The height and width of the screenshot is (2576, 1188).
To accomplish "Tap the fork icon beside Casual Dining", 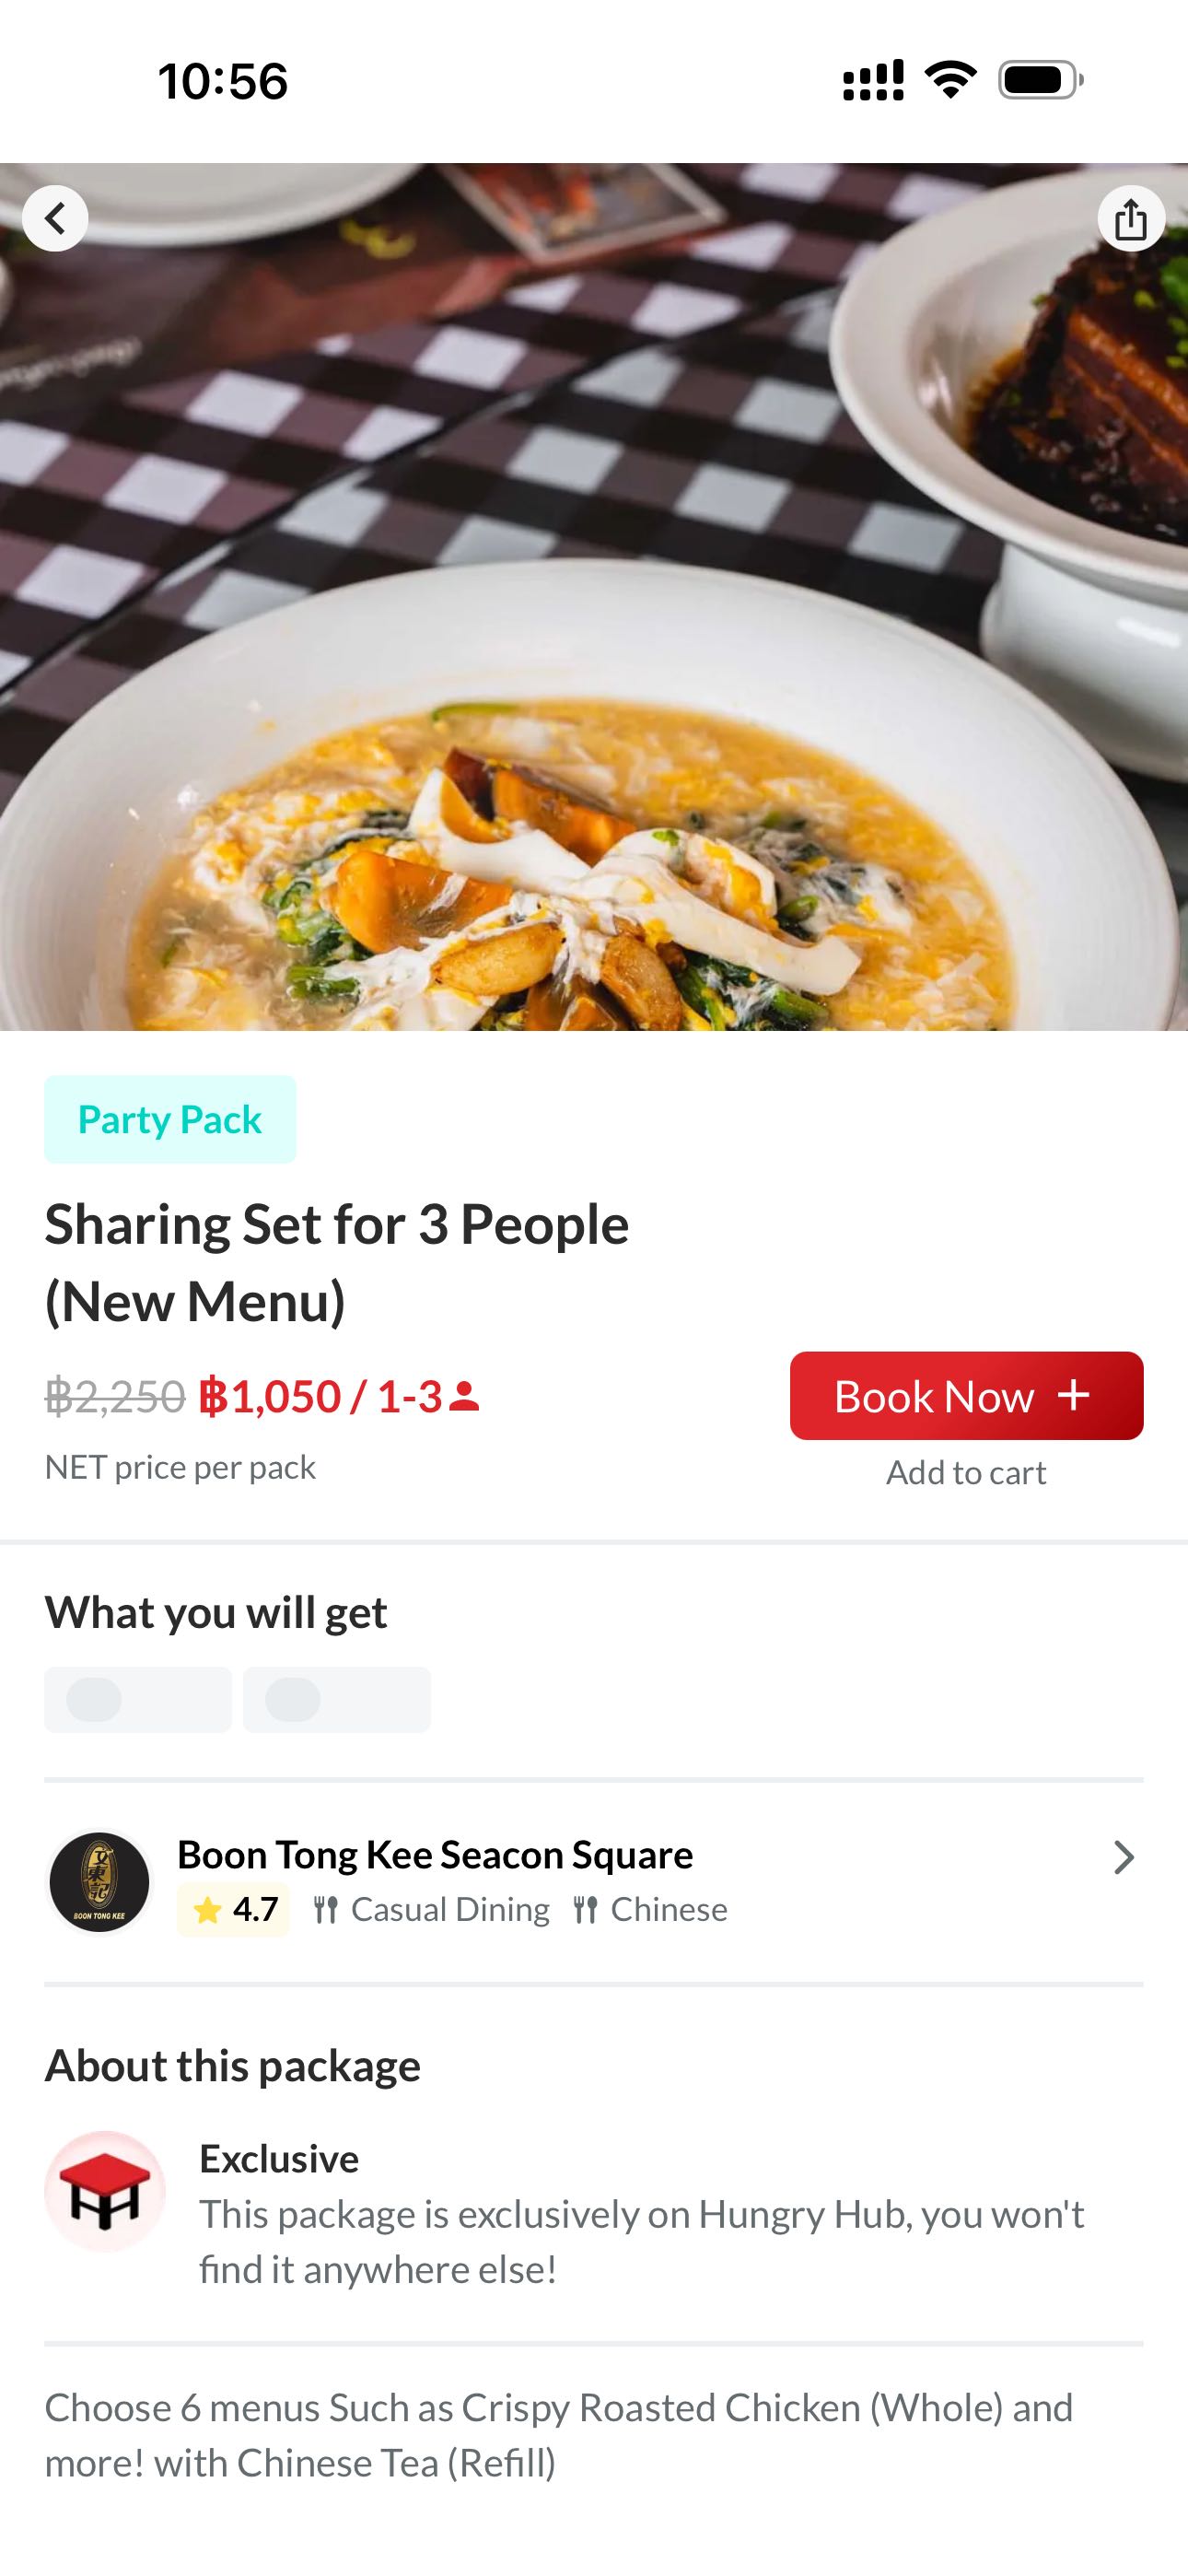I will 325,1910.
